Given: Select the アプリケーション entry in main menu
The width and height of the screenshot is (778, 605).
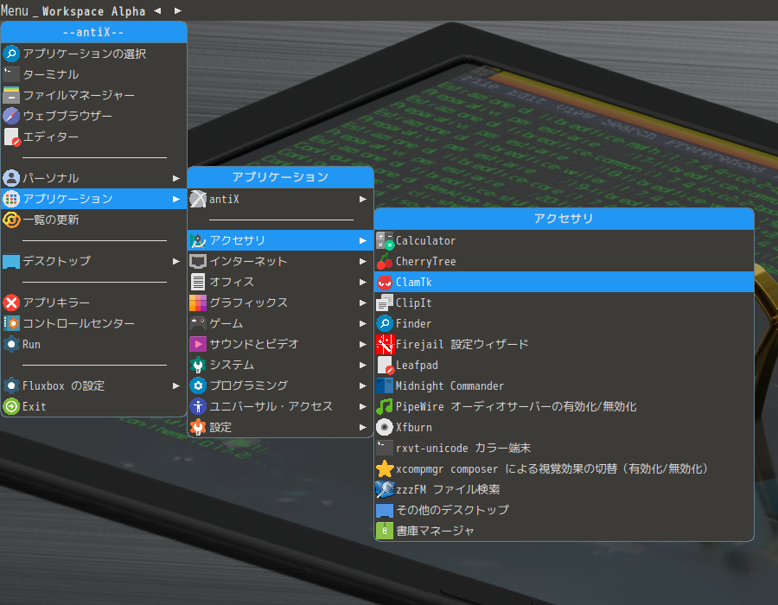Looking at the screenshot, I should (x=93, y=199).
